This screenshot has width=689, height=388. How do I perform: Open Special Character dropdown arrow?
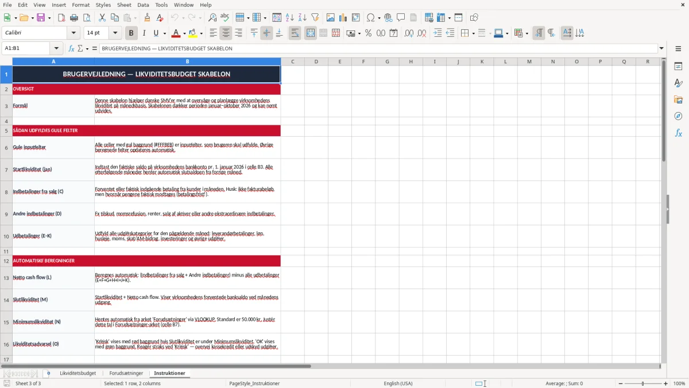point(378,18)
